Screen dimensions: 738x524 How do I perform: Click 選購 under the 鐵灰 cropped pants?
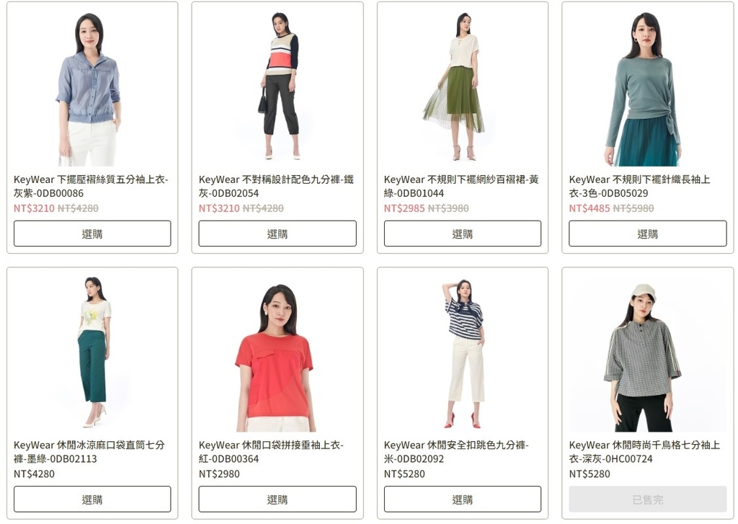click(277, 234)
